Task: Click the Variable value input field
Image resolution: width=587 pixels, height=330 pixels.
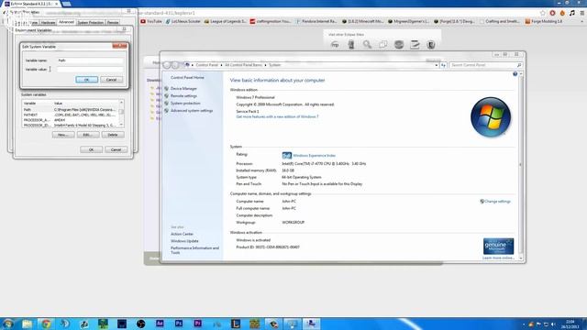Action: pos(90,70)
